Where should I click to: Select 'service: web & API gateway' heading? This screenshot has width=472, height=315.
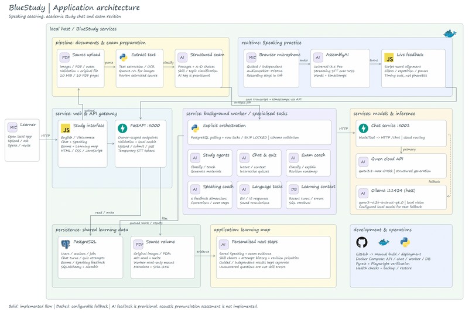point(86,114)
